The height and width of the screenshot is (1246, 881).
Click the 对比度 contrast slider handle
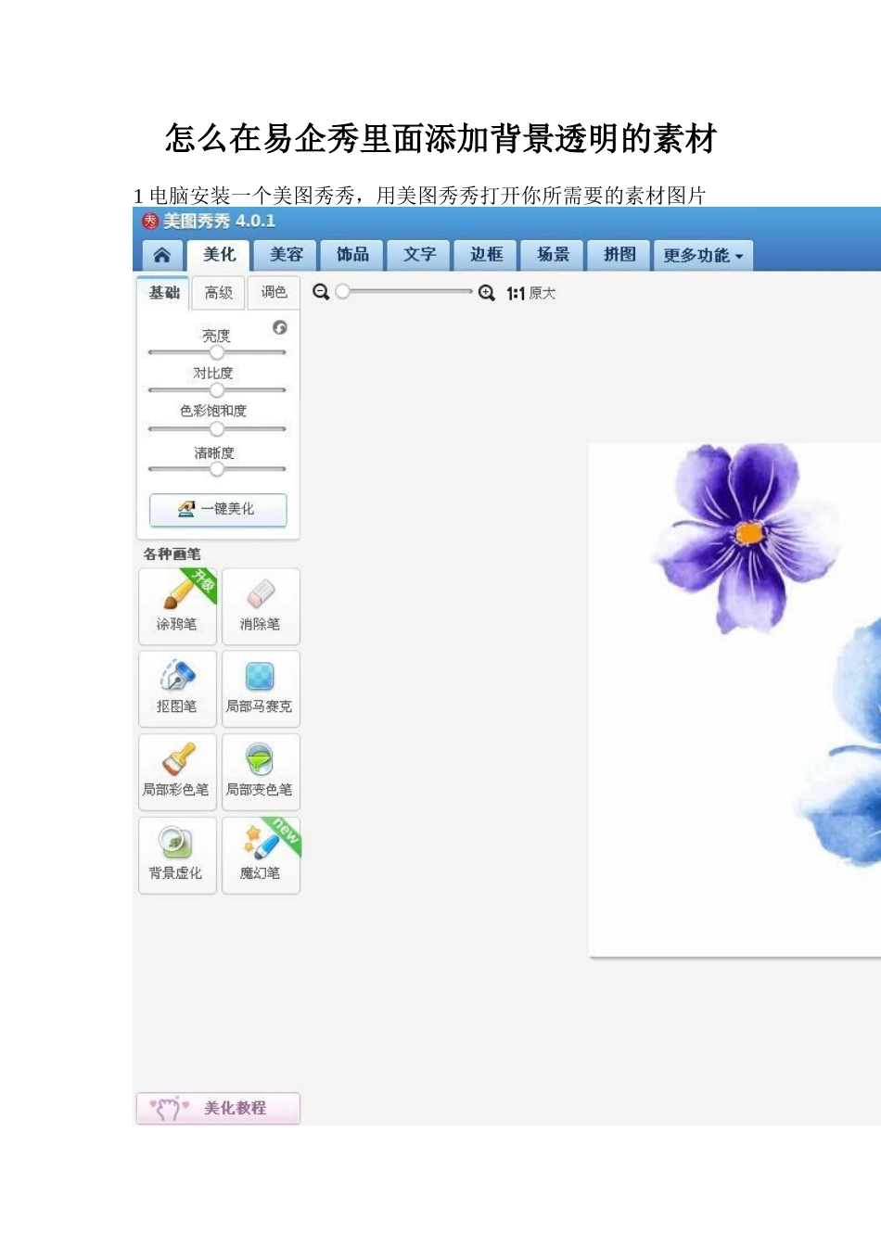click(x=216, y=389)
